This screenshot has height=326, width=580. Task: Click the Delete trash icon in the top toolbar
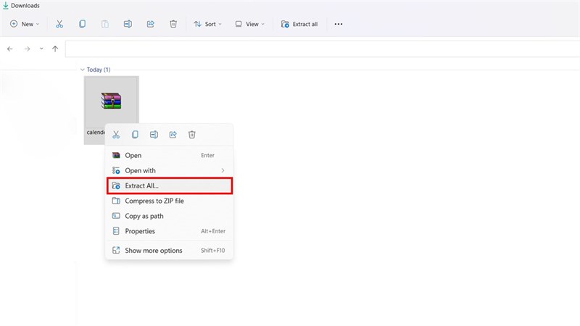coord(173,24)
